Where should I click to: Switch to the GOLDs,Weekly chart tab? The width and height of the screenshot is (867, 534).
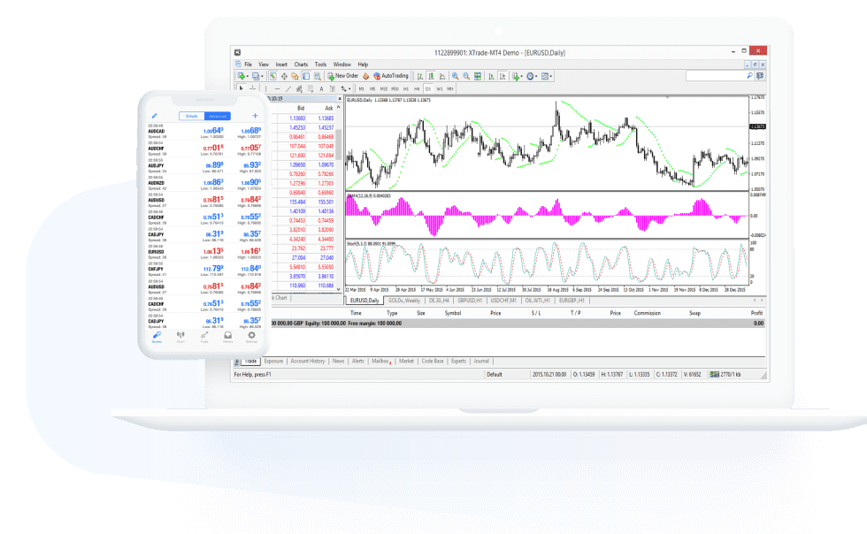pos(404,301)
